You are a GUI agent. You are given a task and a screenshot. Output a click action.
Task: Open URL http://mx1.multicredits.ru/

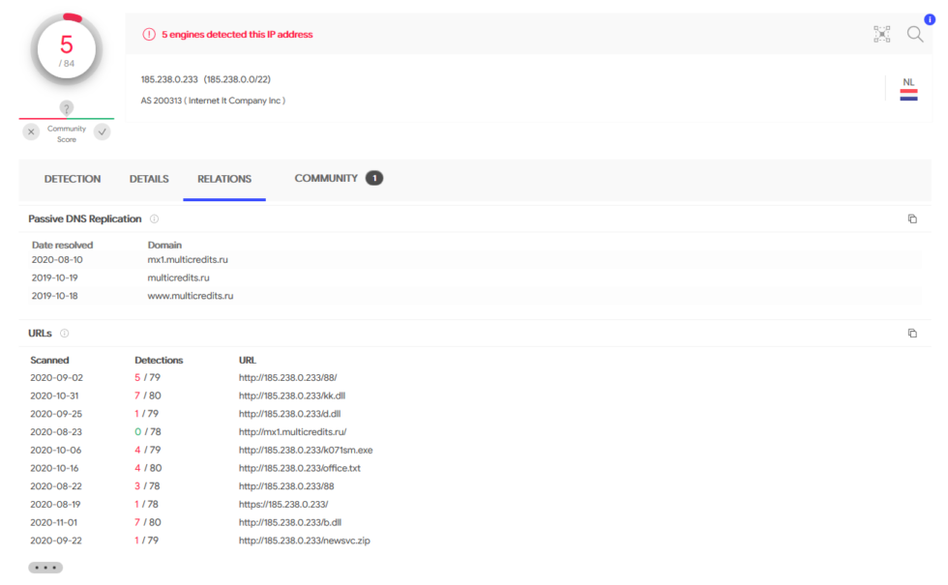click(292, 431)
